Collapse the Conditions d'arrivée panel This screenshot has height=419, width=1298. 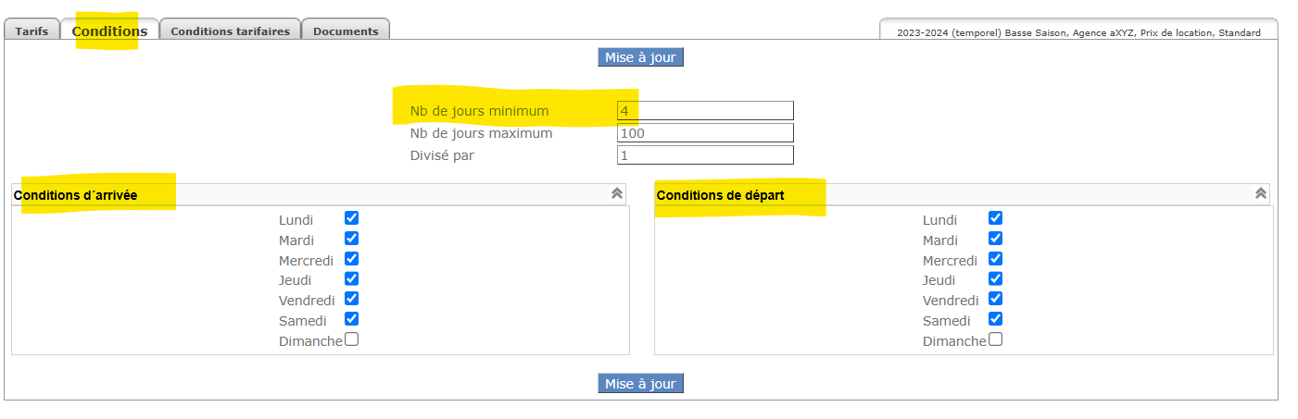pos(617,193)
